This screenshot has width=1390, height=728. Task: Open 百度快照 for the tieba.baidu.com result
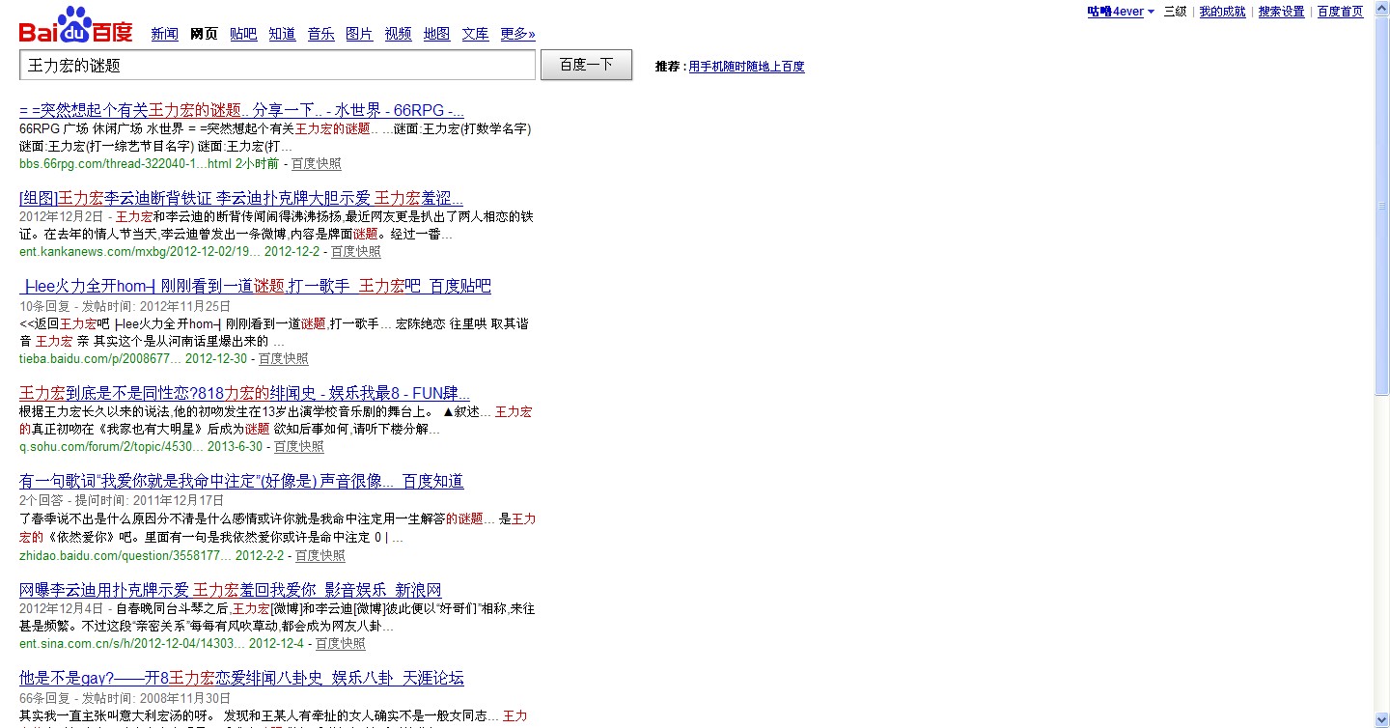(284, 359)
